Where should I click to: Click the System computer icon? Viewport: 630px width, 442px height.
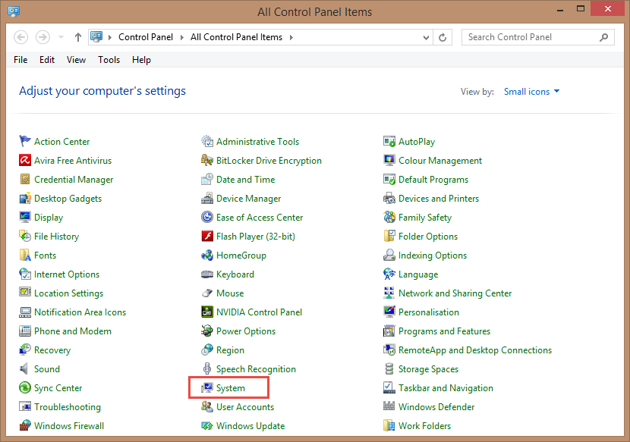pos(207,387)
